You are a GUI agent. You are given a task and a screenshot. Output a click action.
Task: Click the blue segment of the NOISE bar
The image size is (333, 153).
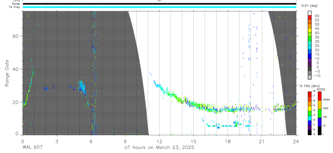coord(319,122)
